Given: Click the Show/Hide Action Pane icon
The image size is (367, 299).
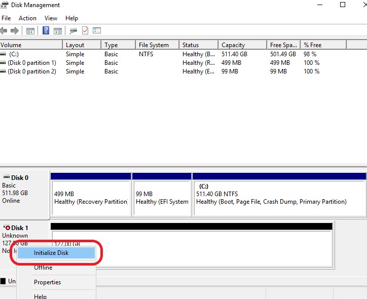Looking at the screenshot, I should tap(58, 31).
